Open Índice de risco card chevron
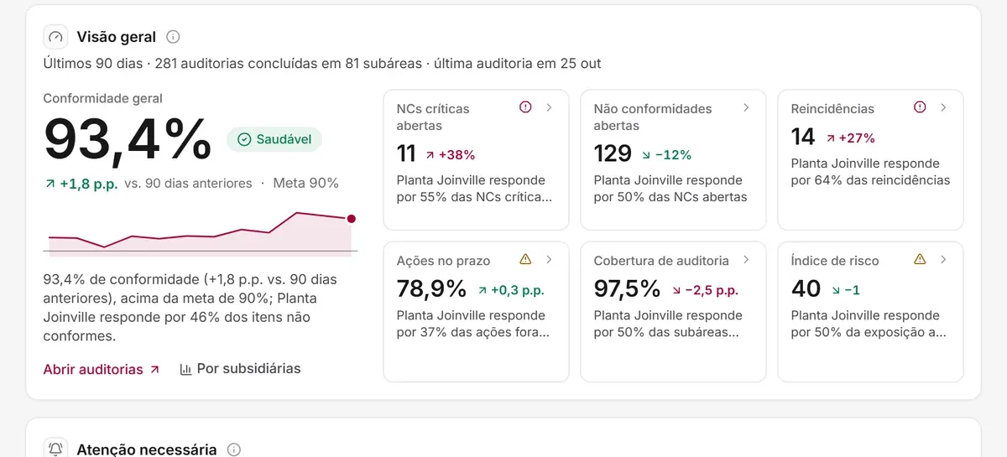Screen dimensions: 1007x457 click(943, 259)
